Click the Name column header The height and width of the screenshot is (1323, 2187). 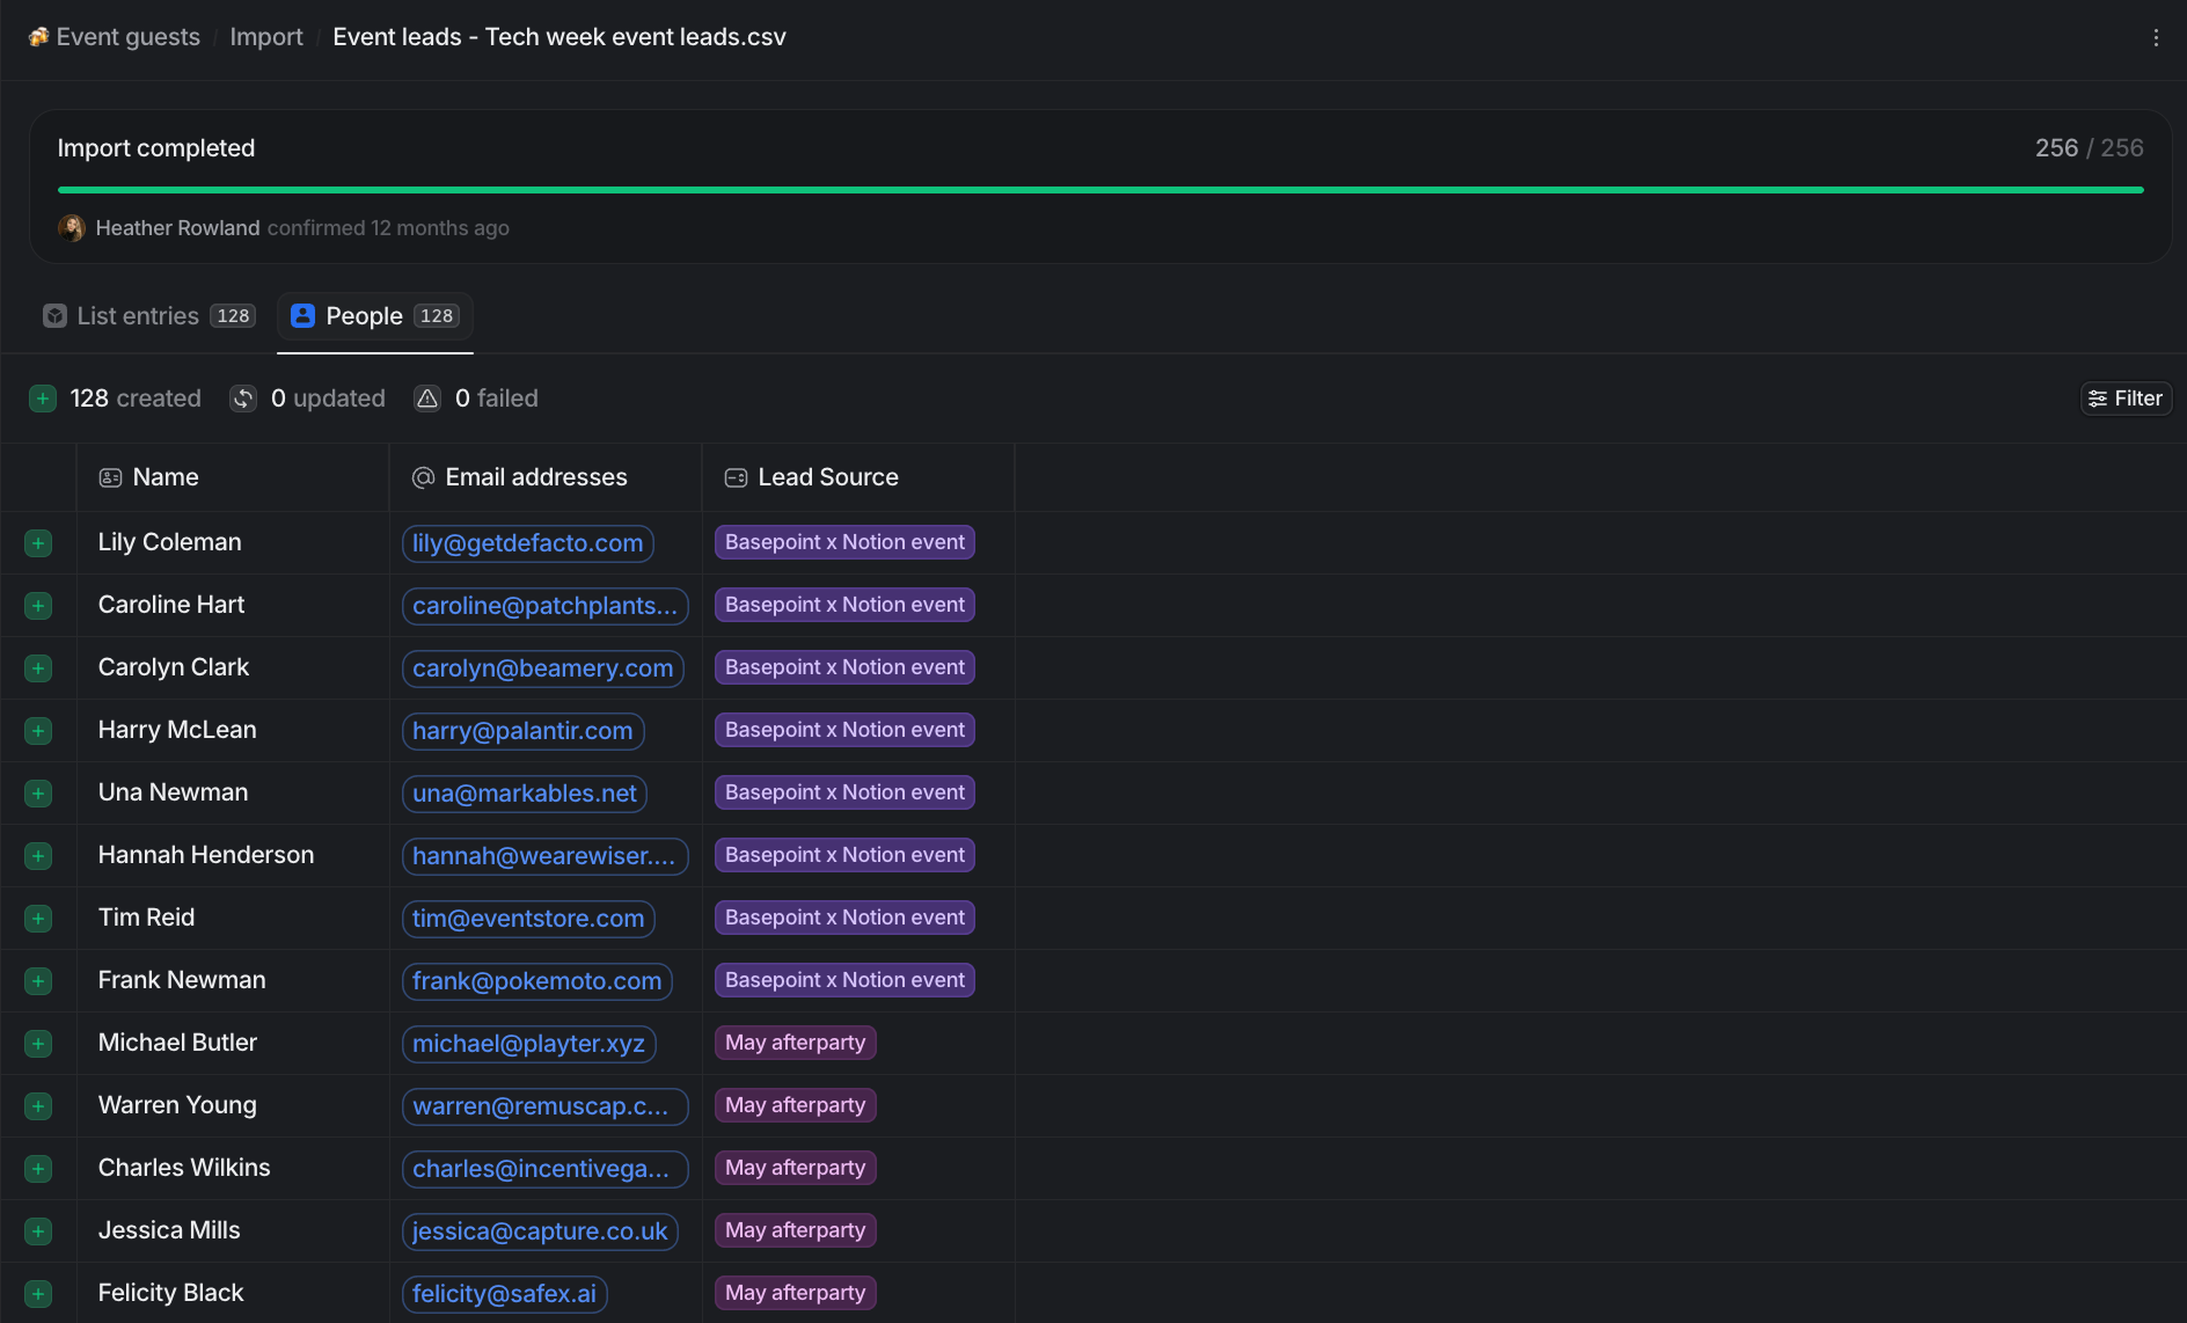click(165, 477)
